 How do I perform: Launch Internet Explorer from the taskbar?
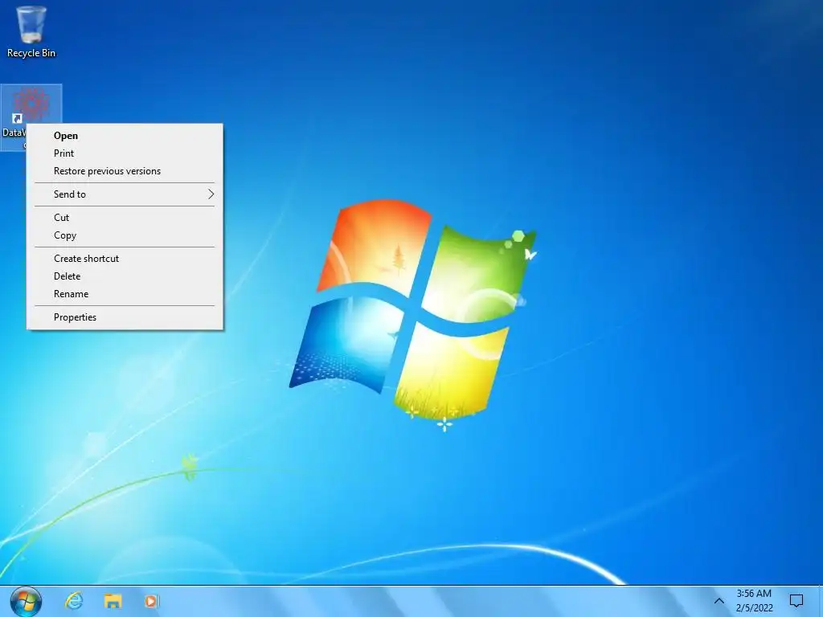pos(74,601)
